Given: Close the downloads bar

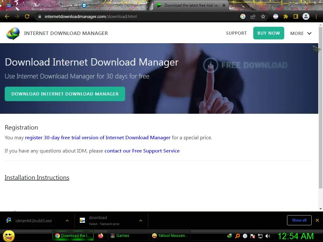Looking at the screenshot, I should coord(317,220).
